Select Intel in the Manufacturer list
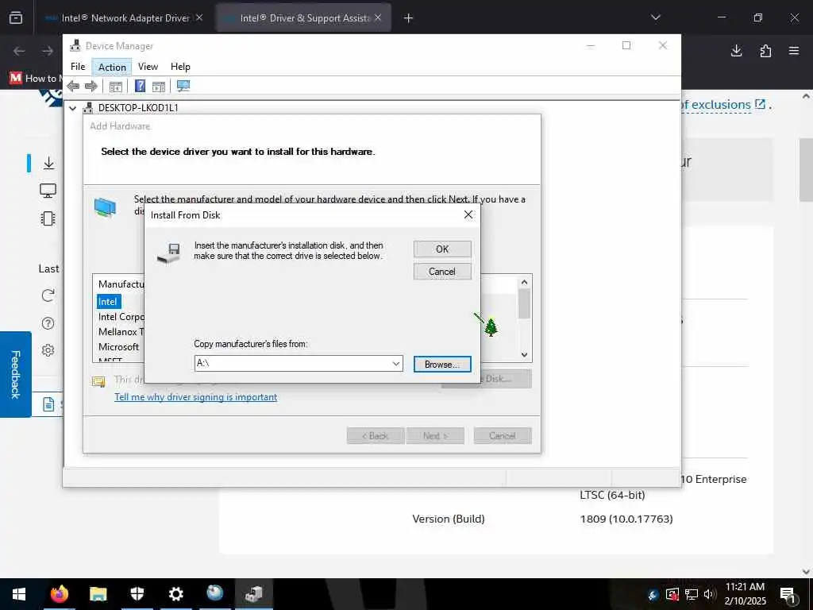Screen dimensions: 813x610 107,301
